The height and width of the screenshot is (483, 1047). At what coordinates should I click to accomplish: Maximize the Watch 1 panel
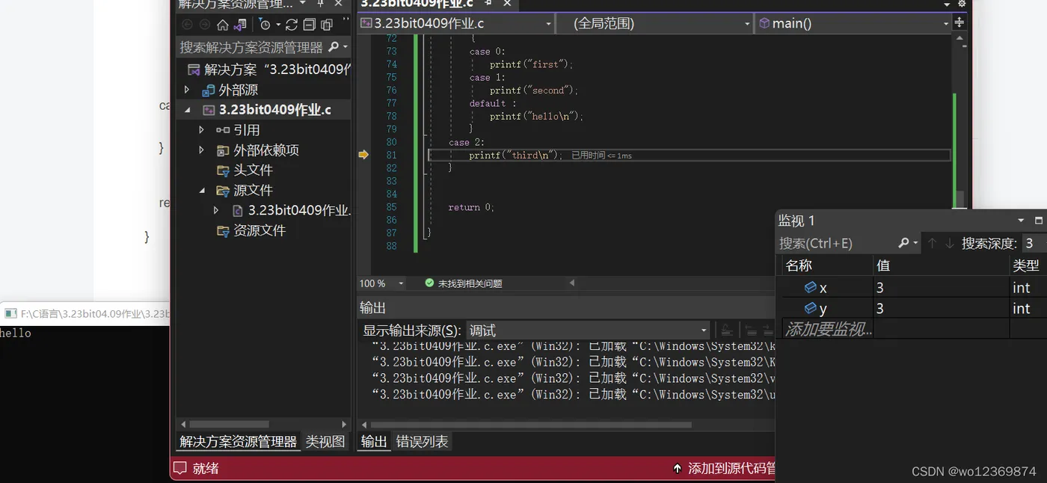point(1038,221)
